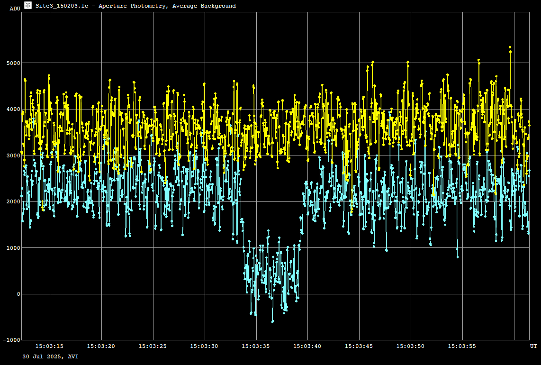Screen dimensions: 541x365
Task: Select the 15:03:15 time tick label
Action: (x=49, y=347)
